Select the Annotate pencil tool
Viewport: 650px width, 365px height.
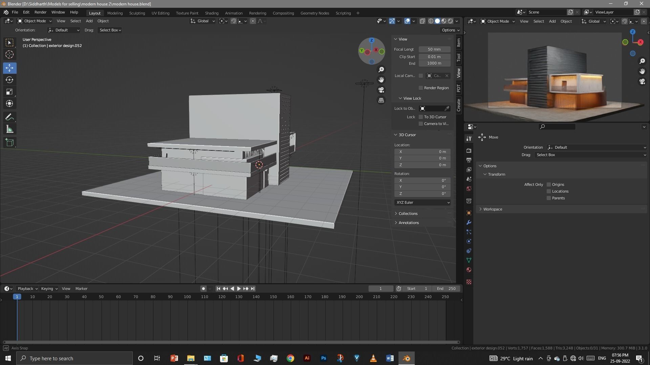tap(9, 117)
